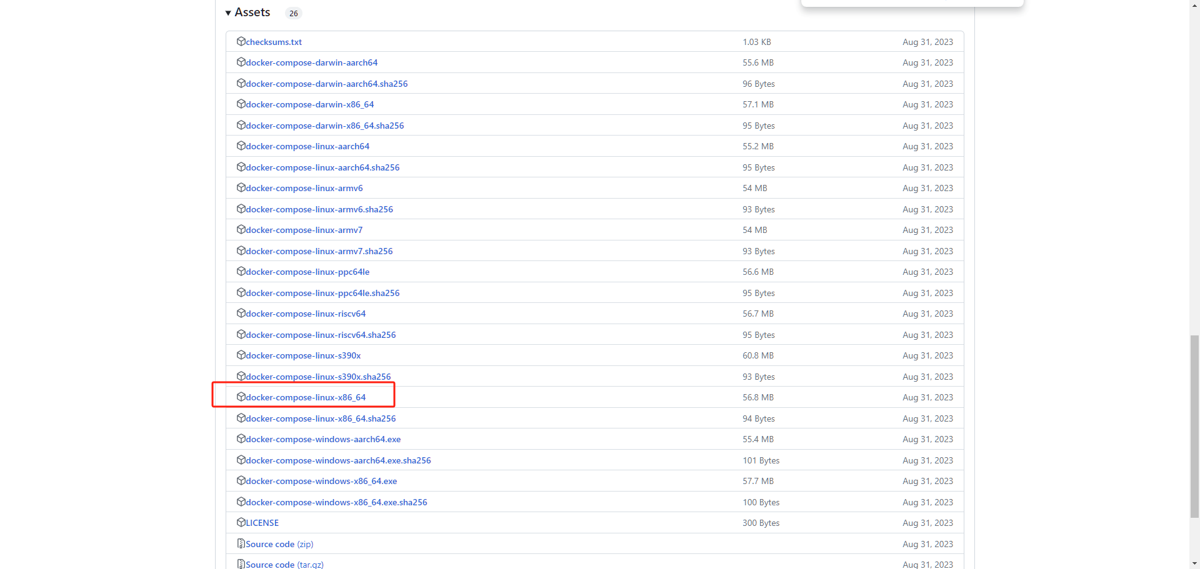Open docker-compose-linux-ppc64le.sha256 link
The height and width of the screenshot is (569, 1200).
click(322, 293)
